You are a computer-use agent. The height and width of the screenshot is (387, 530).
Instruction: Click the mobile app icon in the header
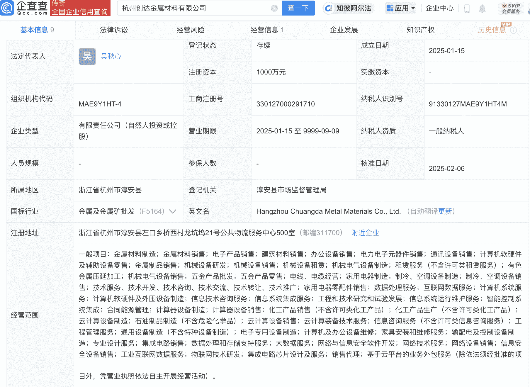(467, 8)
